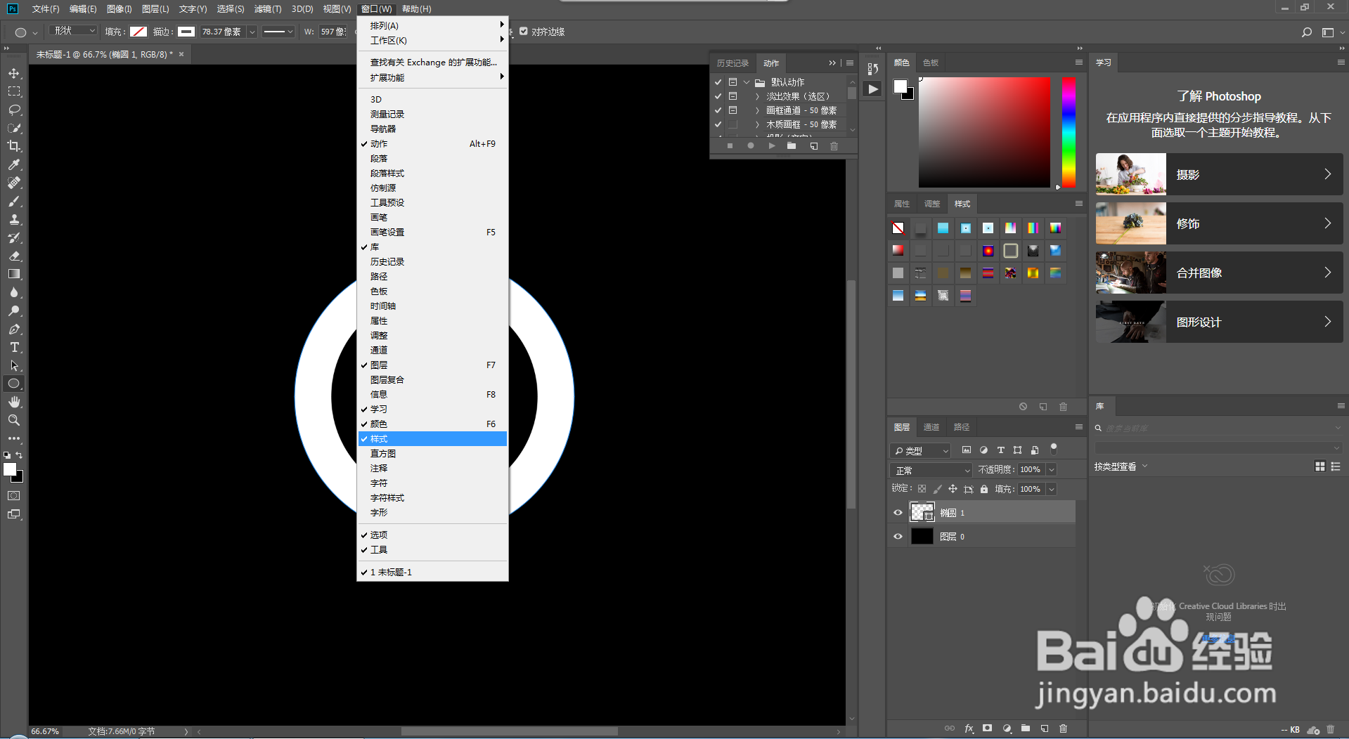Image resolution: width=1349 pixels, height=739 pixels.
Task: Select the Path Selection tool
Action: (14, 365)
